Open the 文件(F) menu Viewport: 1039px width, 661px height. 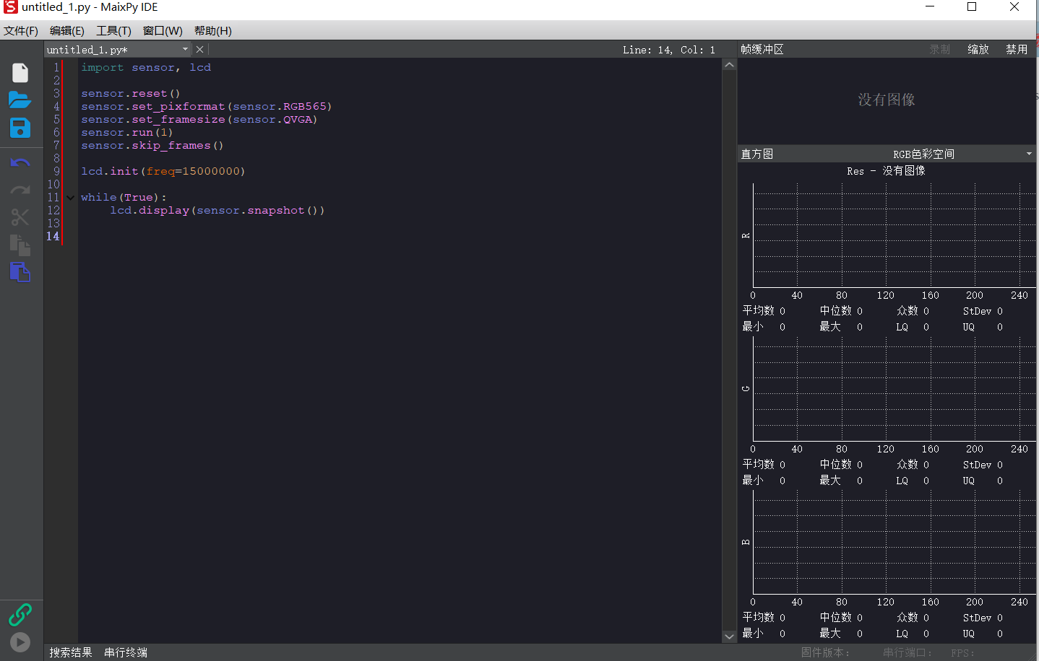coord(21,31)
